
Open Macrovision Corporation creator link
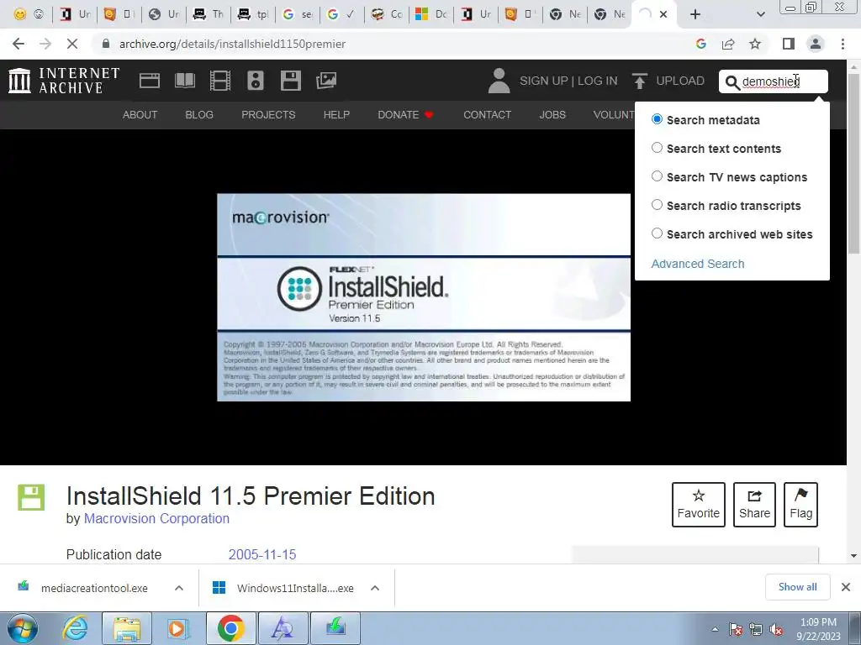tap(156, 518)
